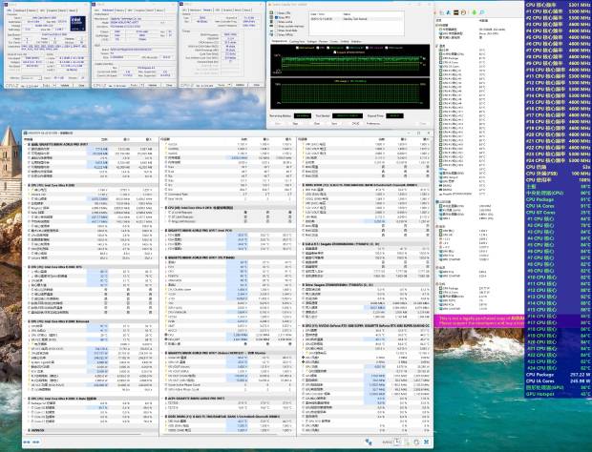Image resolution: width=592 pixels, height=452 pixels.
Task: Click the green down-arrow icon in AIDA64 toolbar
Action: pyautogui.click(x=475, y=12)
